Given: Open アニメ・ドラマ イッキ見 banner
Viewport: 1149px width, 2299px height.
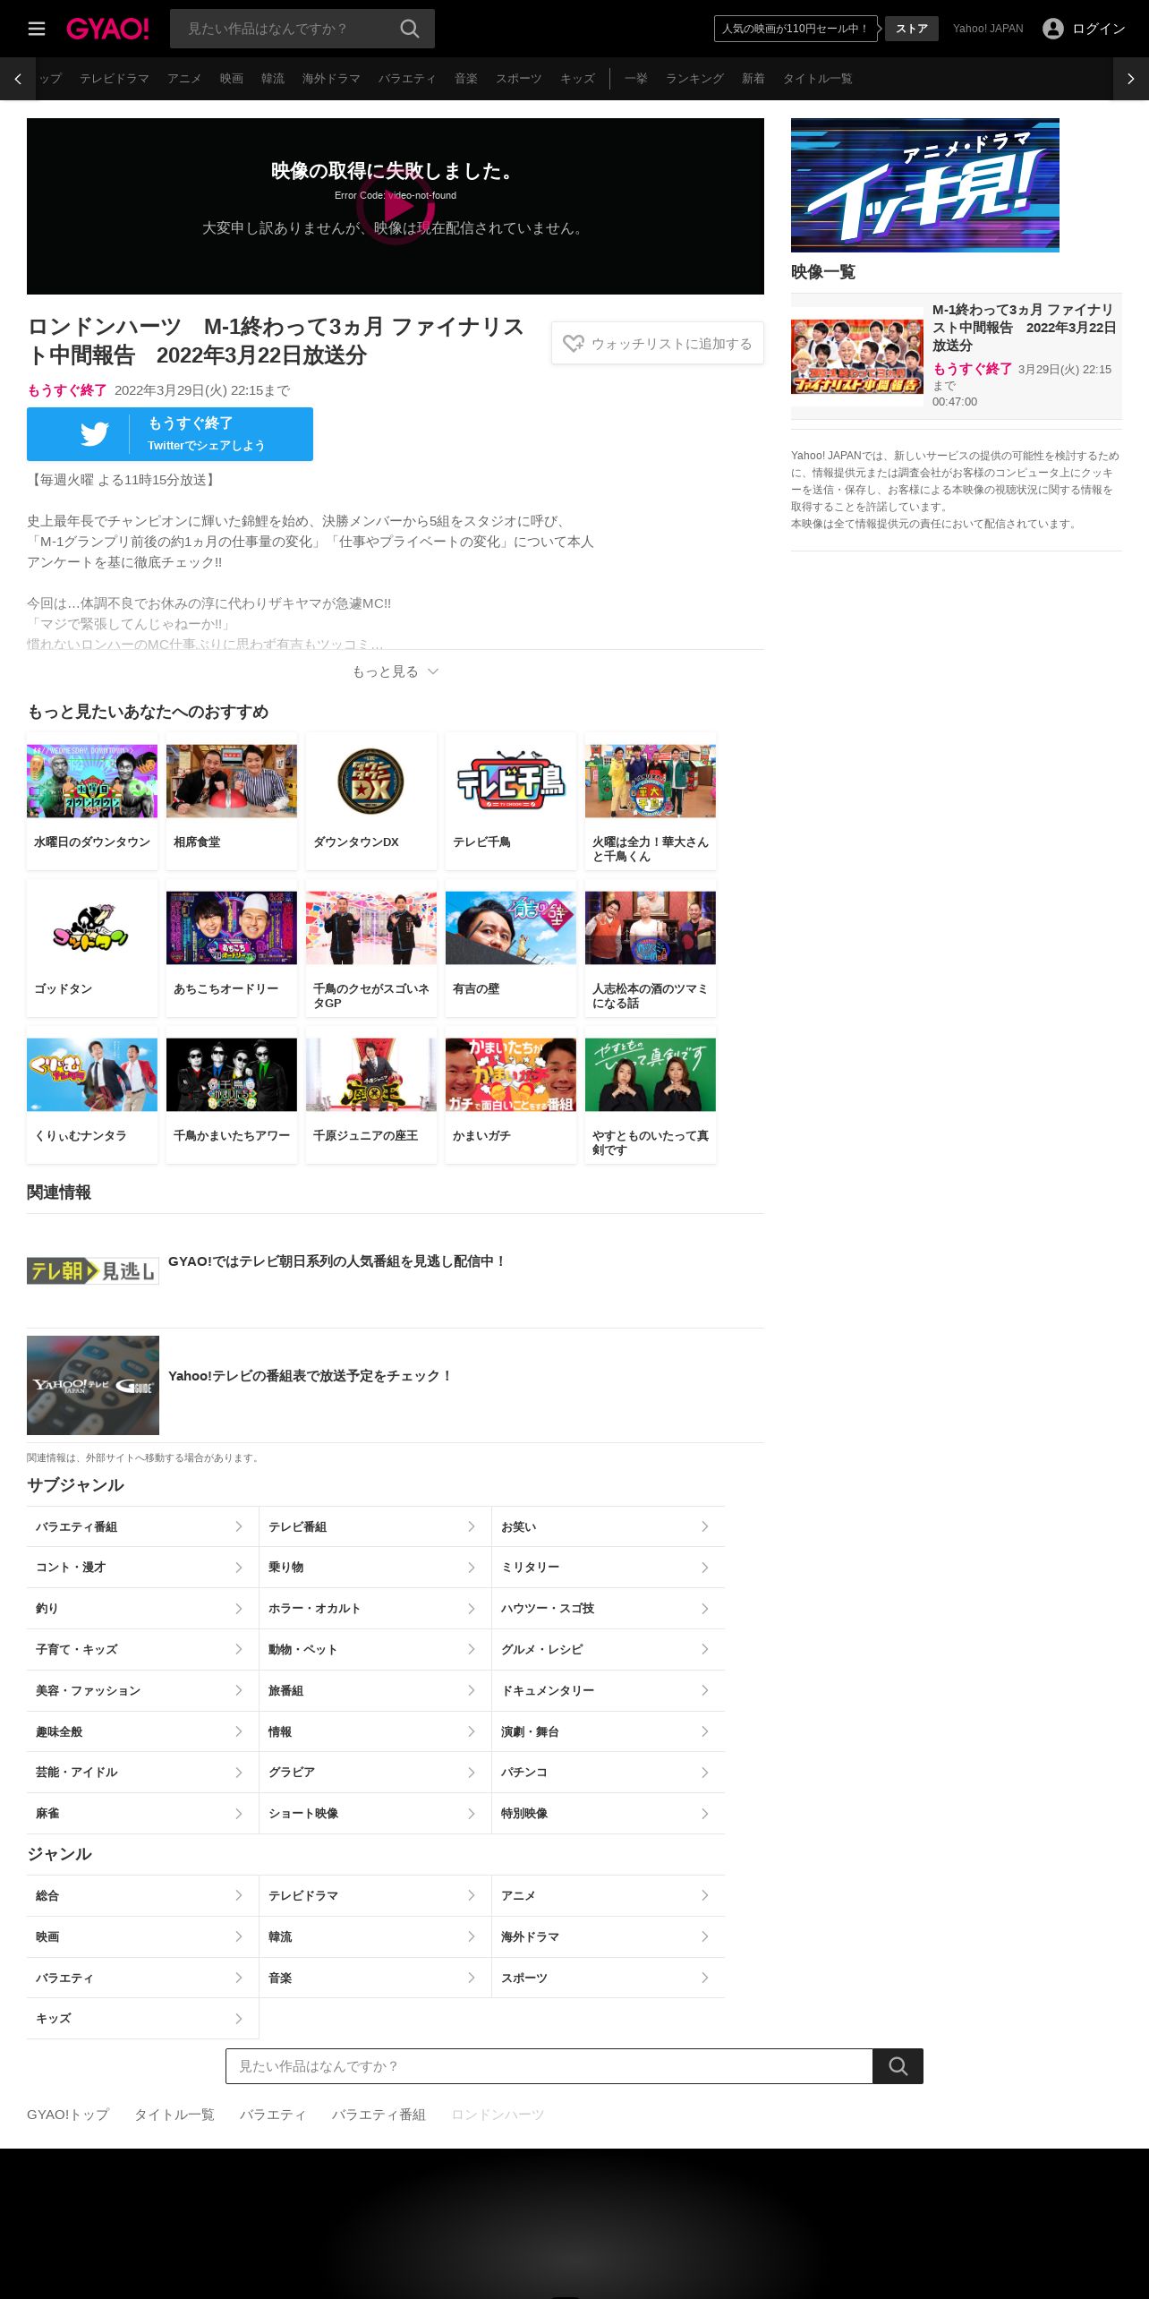Looking at the screenshot, I should 925,185.
